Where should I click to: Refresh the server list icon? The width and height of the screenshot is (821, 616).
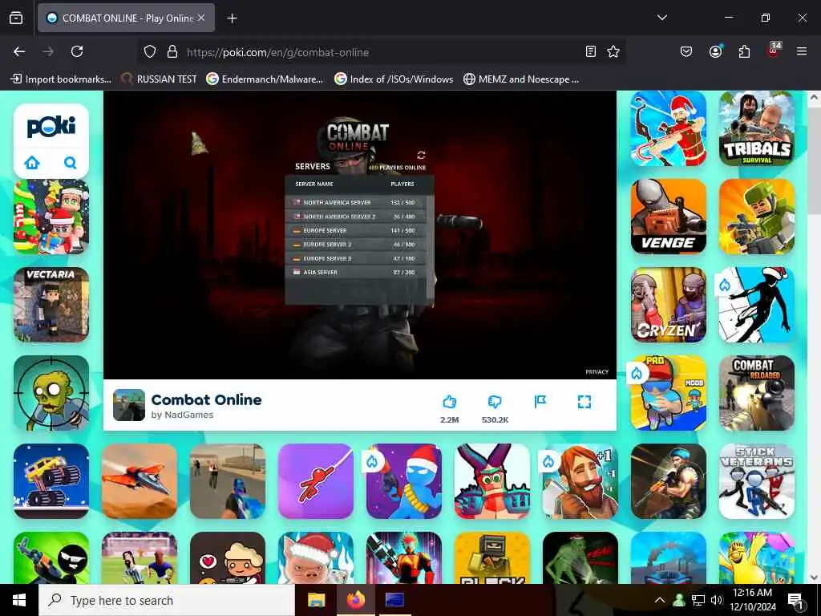click(421, 155)
